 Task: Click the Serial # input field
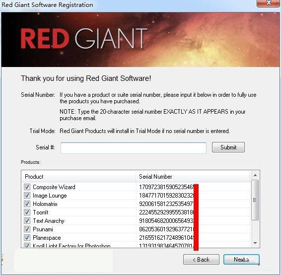coord(134,148)
